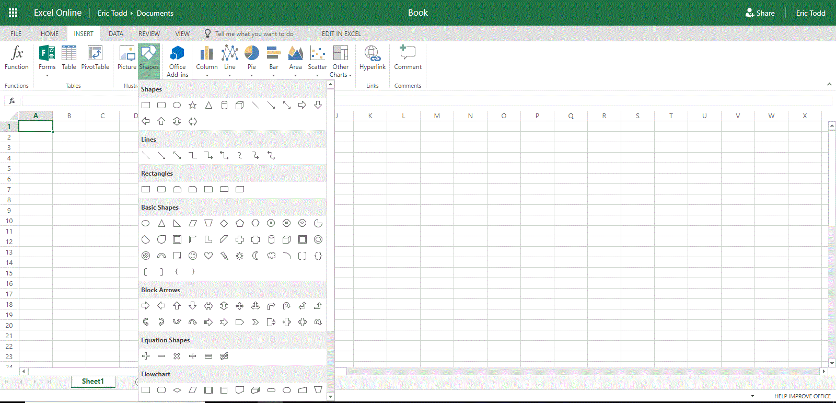Viewport: 836px width, 403px height.
Task: Switch to the REVIEW tab
Action: click(149, 33)
